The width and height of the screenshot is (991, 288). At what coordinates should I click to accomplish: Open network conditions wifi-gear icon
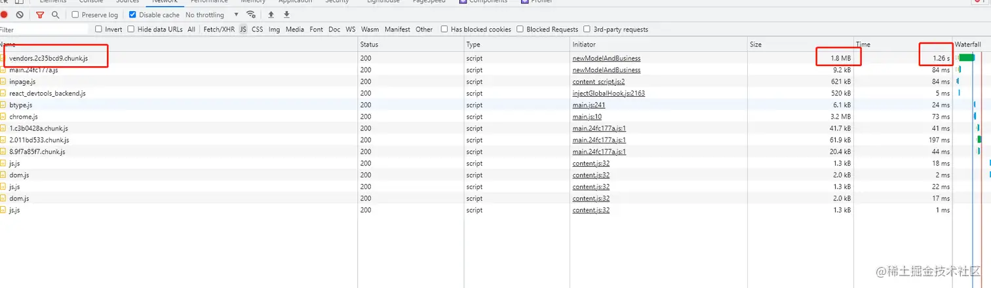click(x=251, y=14)
